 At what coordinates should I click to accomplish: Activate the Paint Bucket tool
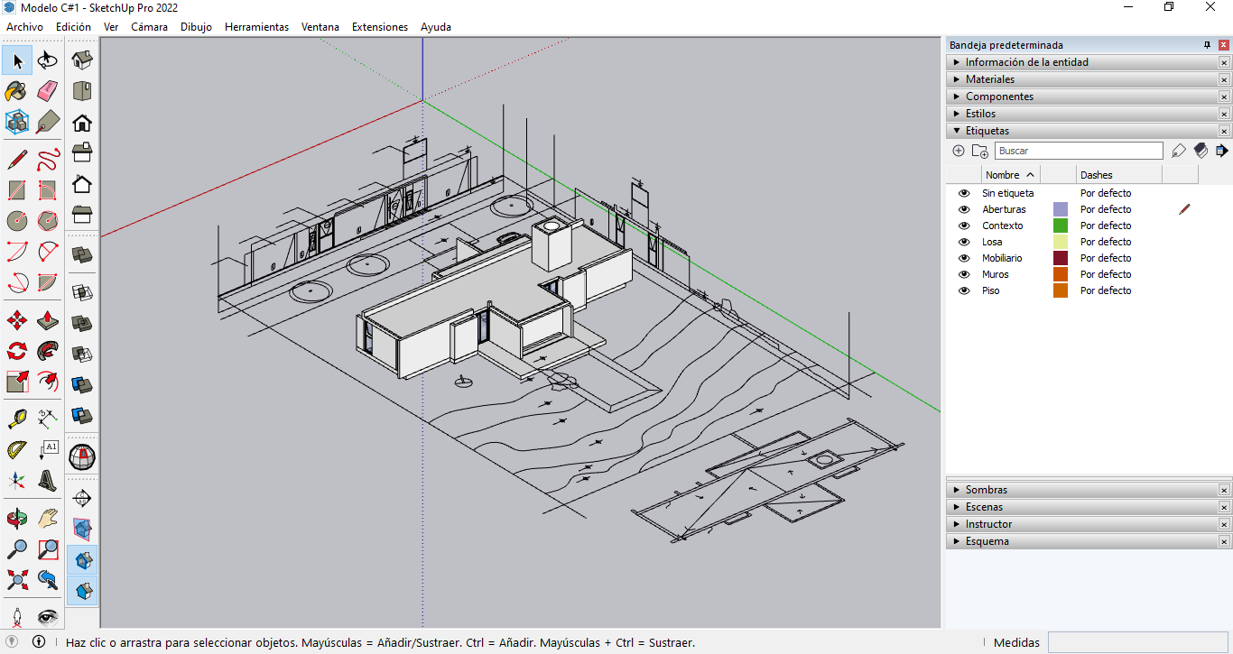[16, 91]
